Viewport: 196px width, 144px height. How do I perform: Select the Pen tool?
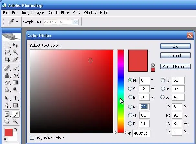coord(7,105)
